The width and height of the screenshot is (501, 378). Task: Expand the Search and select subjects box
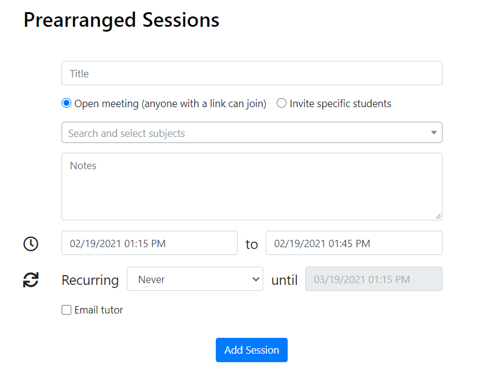(244, 133)
